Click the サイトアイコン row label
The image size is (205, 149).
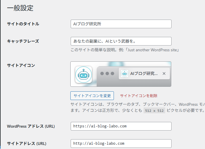click(x=21, y=65)
